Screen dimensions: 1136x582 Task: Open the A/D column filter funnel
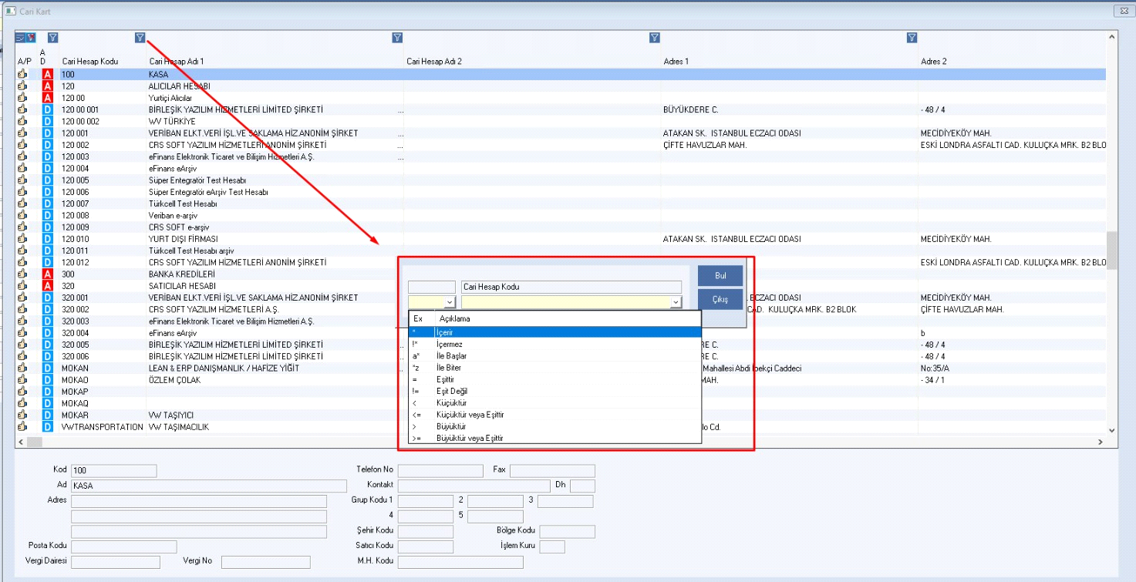(x=52, y=37)
